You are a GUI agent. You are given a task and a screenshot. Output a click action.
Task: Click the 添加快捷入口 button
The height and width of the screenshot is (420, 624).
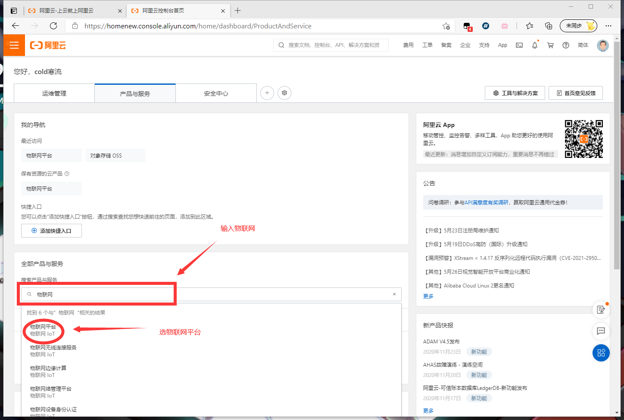click(51, 231)
